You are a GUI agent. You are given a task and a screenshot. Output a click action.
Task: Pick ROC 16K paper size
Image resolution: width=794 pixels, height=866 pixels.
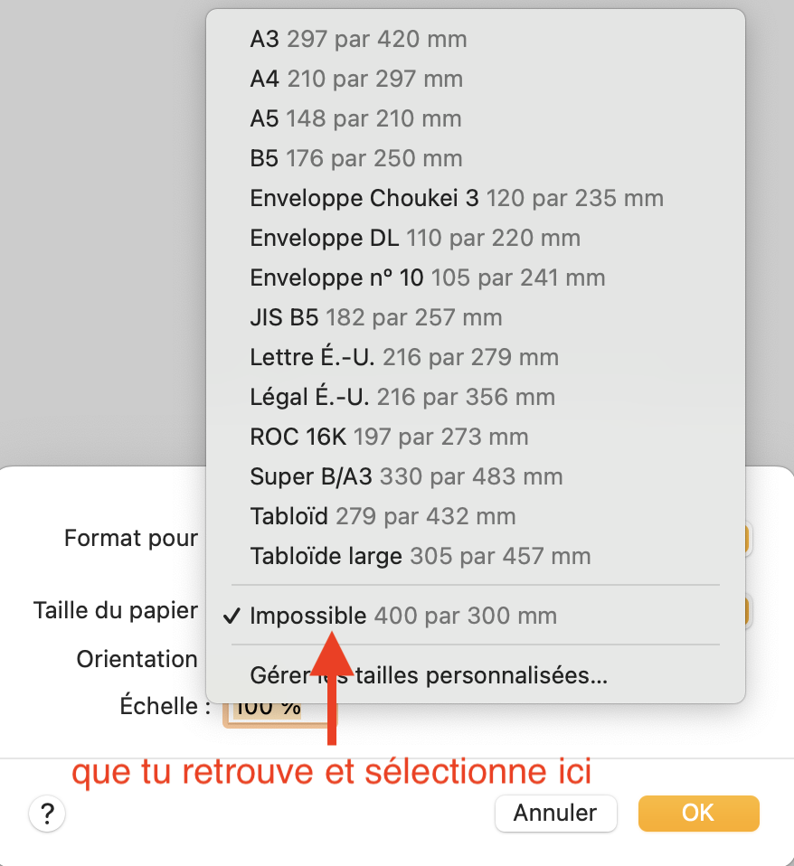pyautogui.click(x=389, y=437)
